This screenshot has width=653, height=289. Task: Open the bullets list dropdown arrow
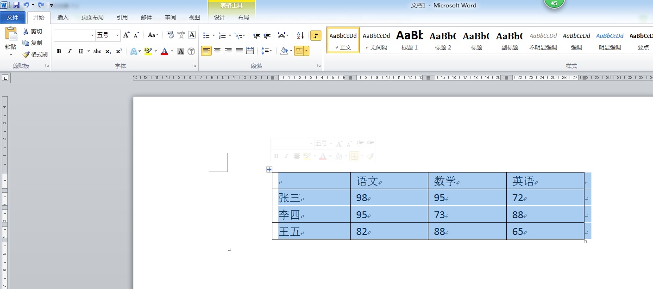pyautogui.click(x=214, y=36)
